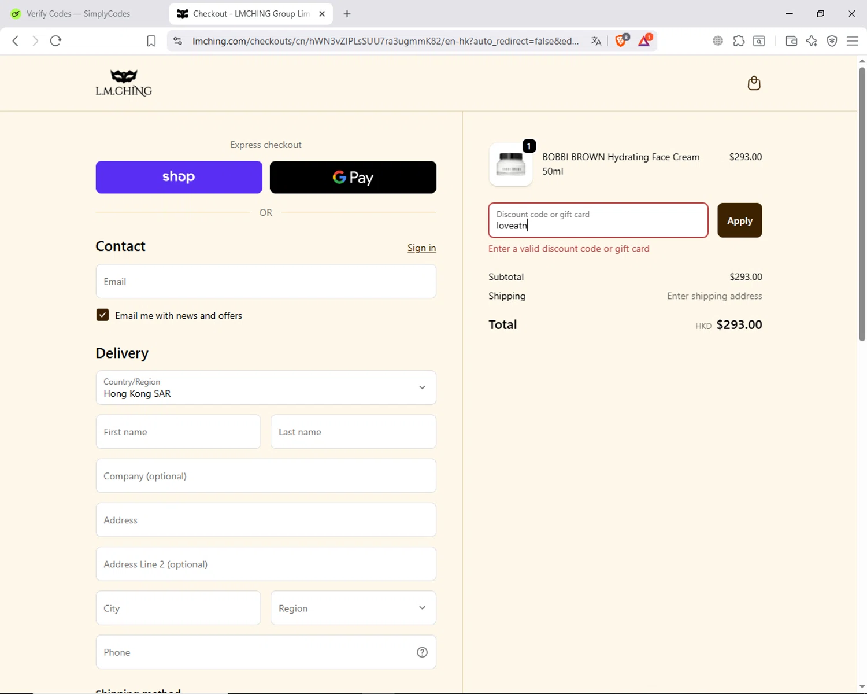Click the Address Line 2 field
This screenshot has width=867, height=694.
(266, 564)
